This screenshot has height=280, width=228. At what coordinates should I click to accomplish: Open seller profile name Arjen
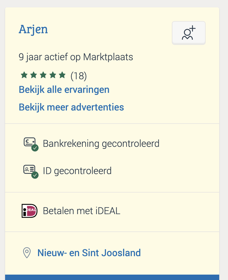tap(33, 29)
